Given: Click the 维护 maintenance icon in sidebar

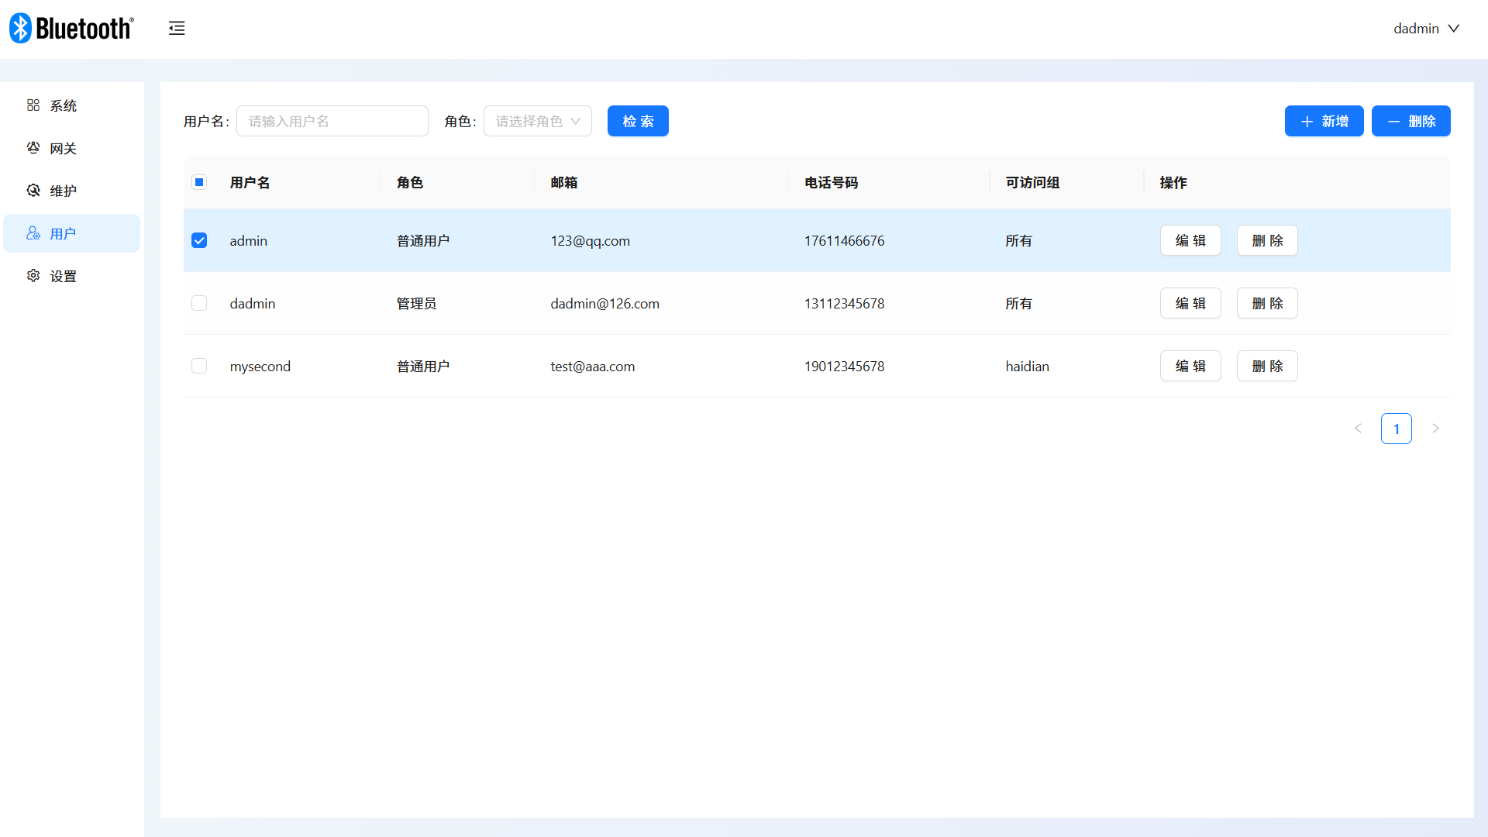Looking at the screenshot, I should coord(33,191).
